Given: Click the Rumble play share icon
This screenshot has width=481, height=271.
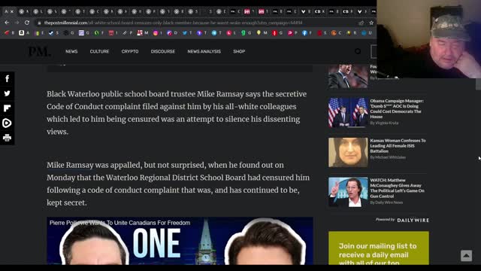Looking at the screenshot, I should click(7, 123).
